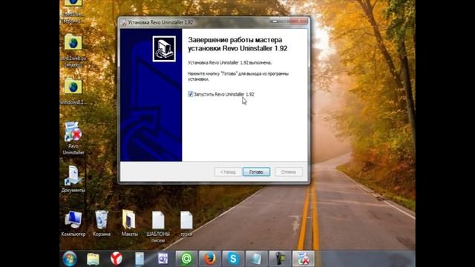Open the Компьютер desktop icon

73,223
